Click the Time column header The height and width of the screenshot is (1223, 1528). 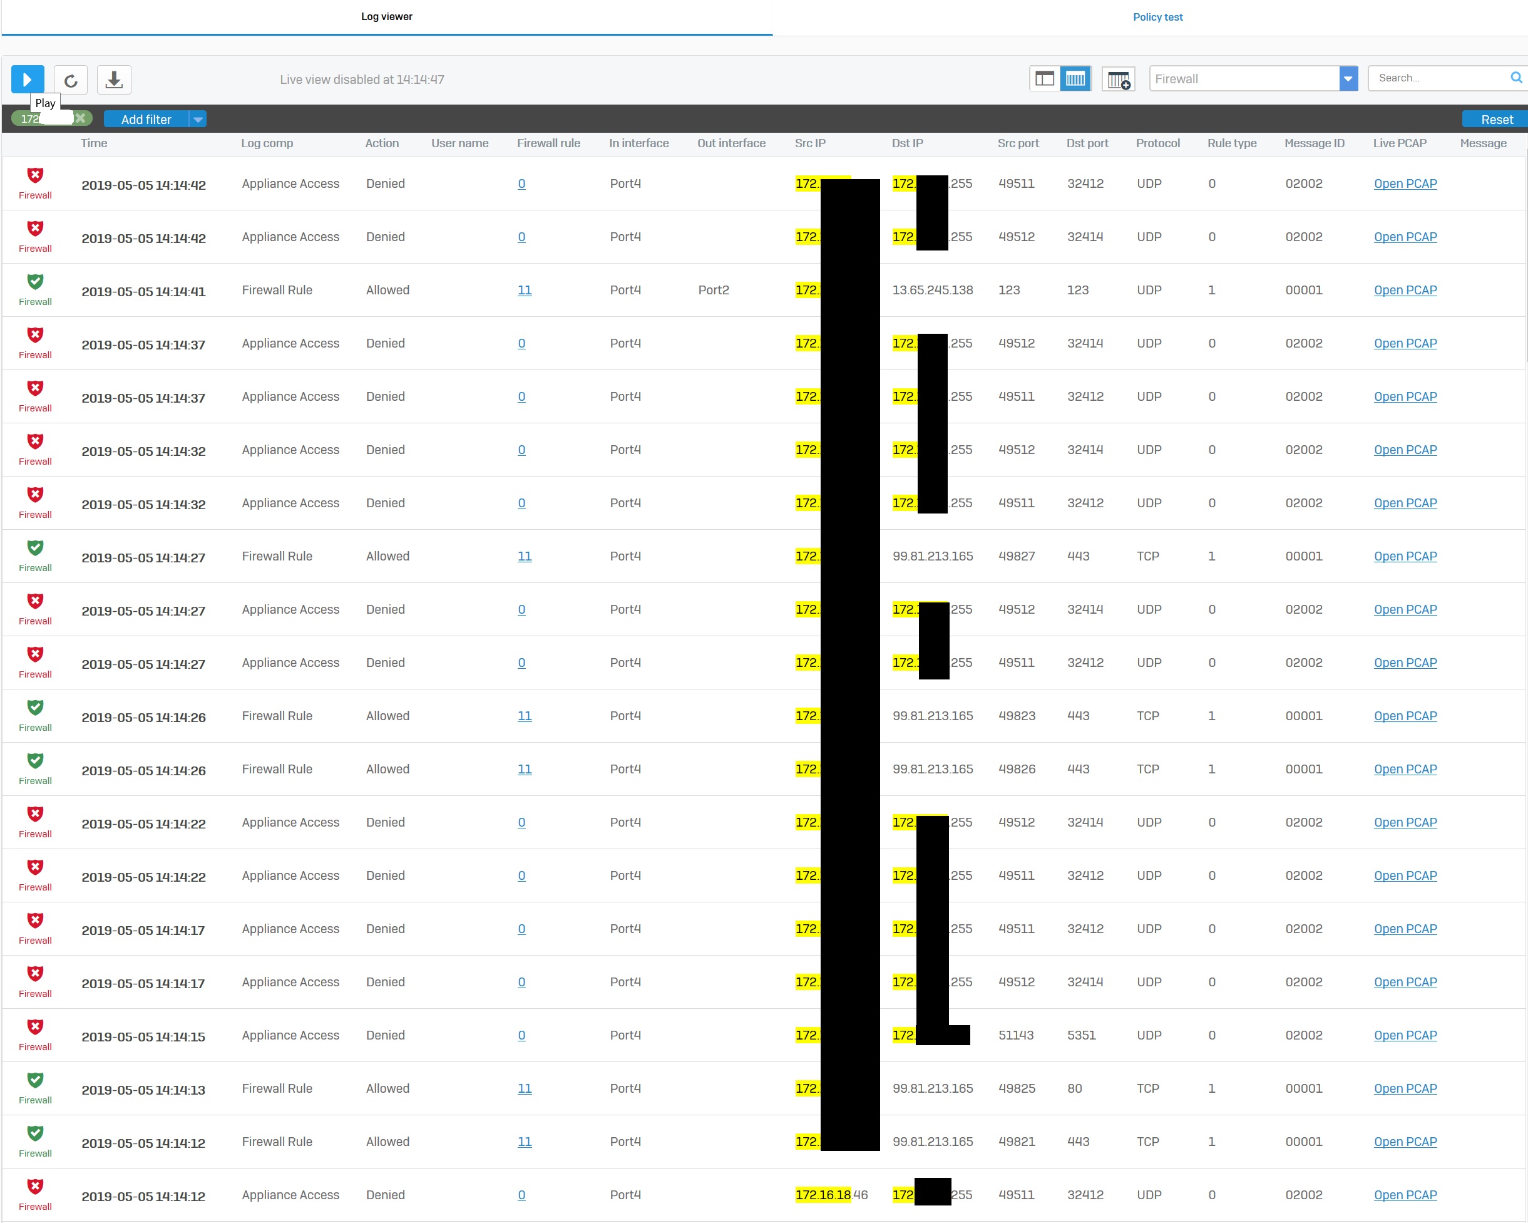(x=93, y=143)
